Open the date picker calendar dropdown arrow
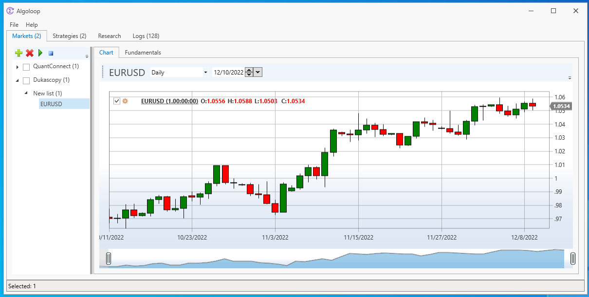Image resolution: width=589 pixels, height=297 pixels. point(258,72)
